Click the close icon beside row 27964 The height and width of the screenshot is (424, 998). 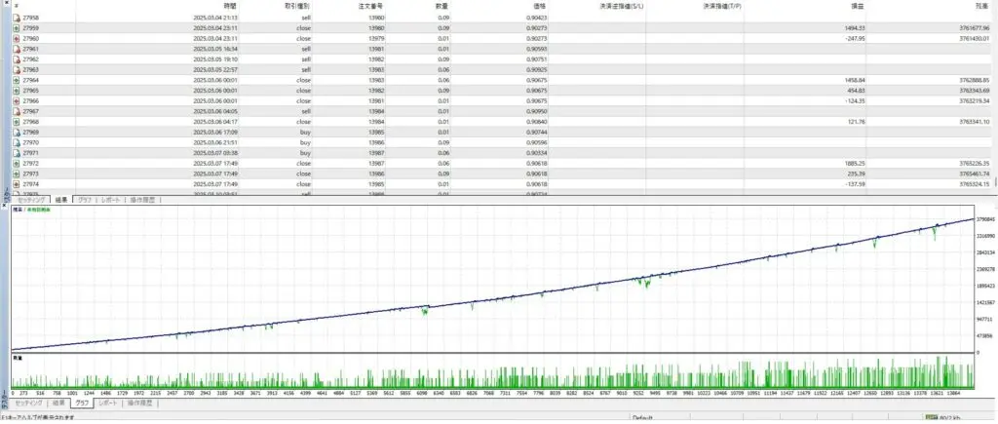16,80
